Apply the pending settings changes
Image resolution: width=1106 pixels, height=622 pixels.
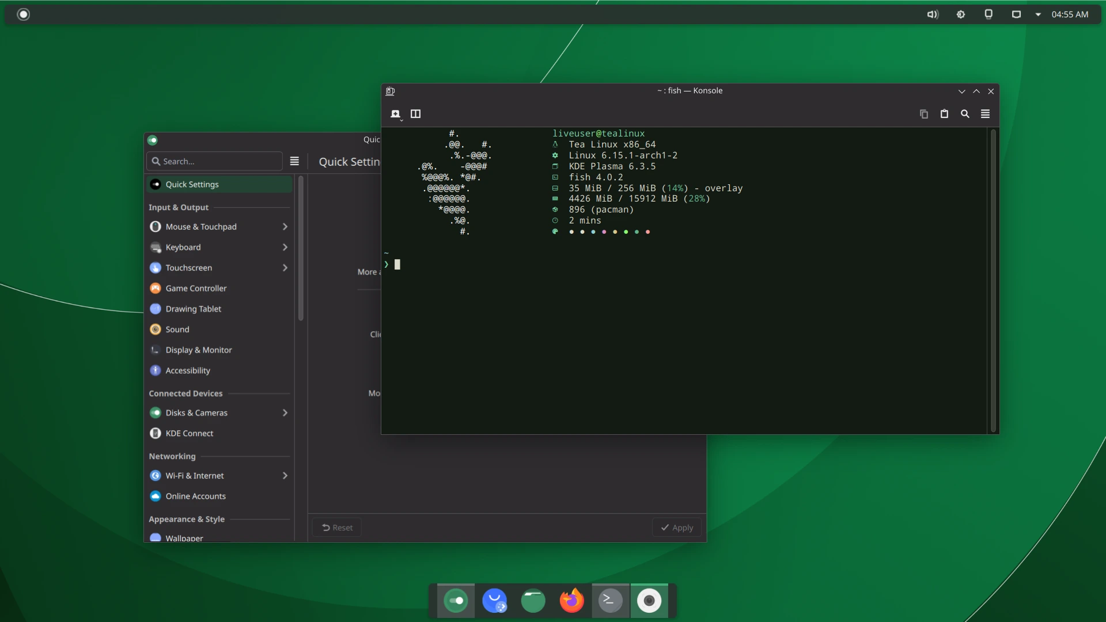tap(677, 527)
